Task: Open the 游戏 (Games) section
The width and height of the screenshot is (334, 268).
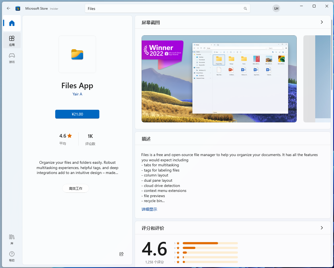Action: 12,58
